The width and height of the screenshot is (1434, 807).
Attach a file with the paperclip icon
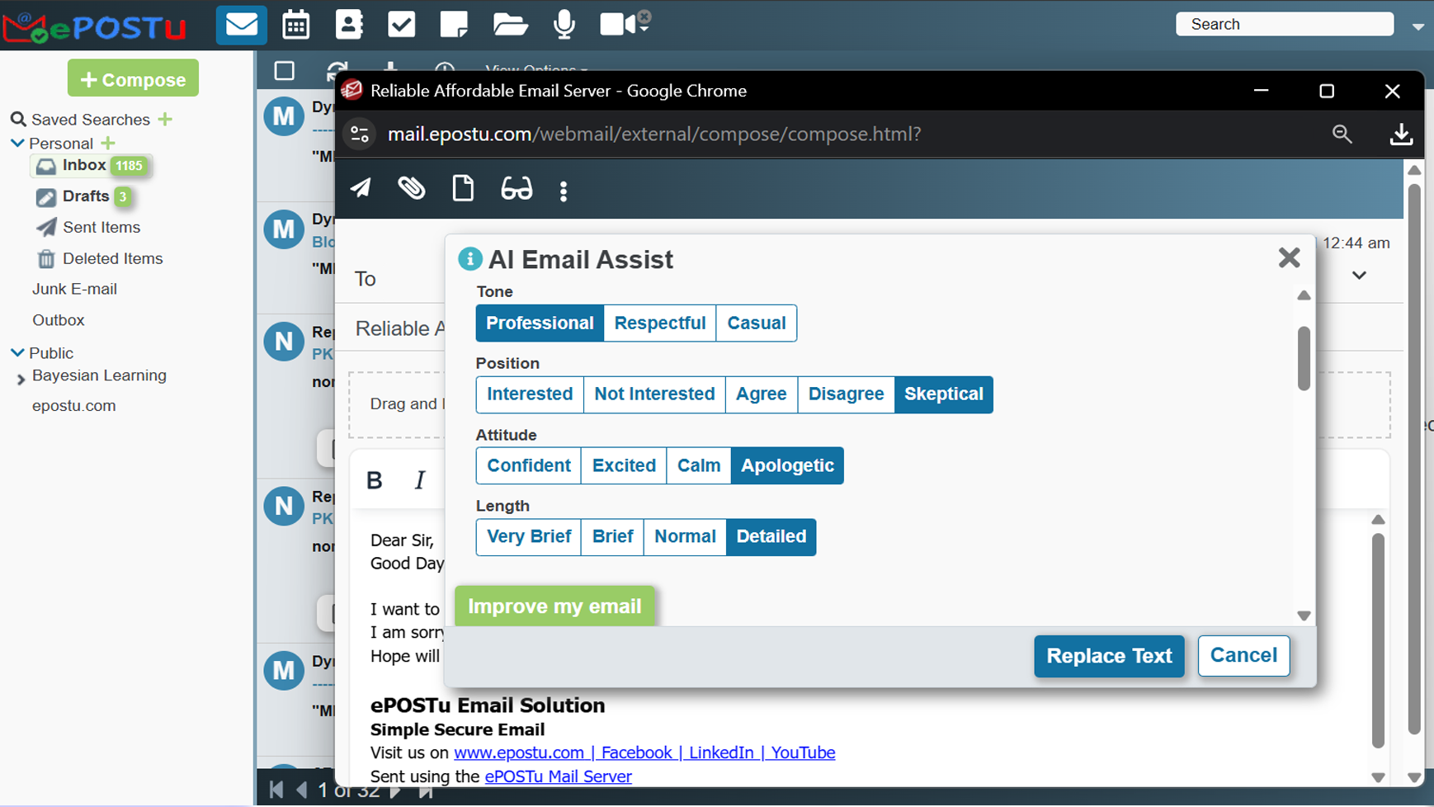click(412, 189)
